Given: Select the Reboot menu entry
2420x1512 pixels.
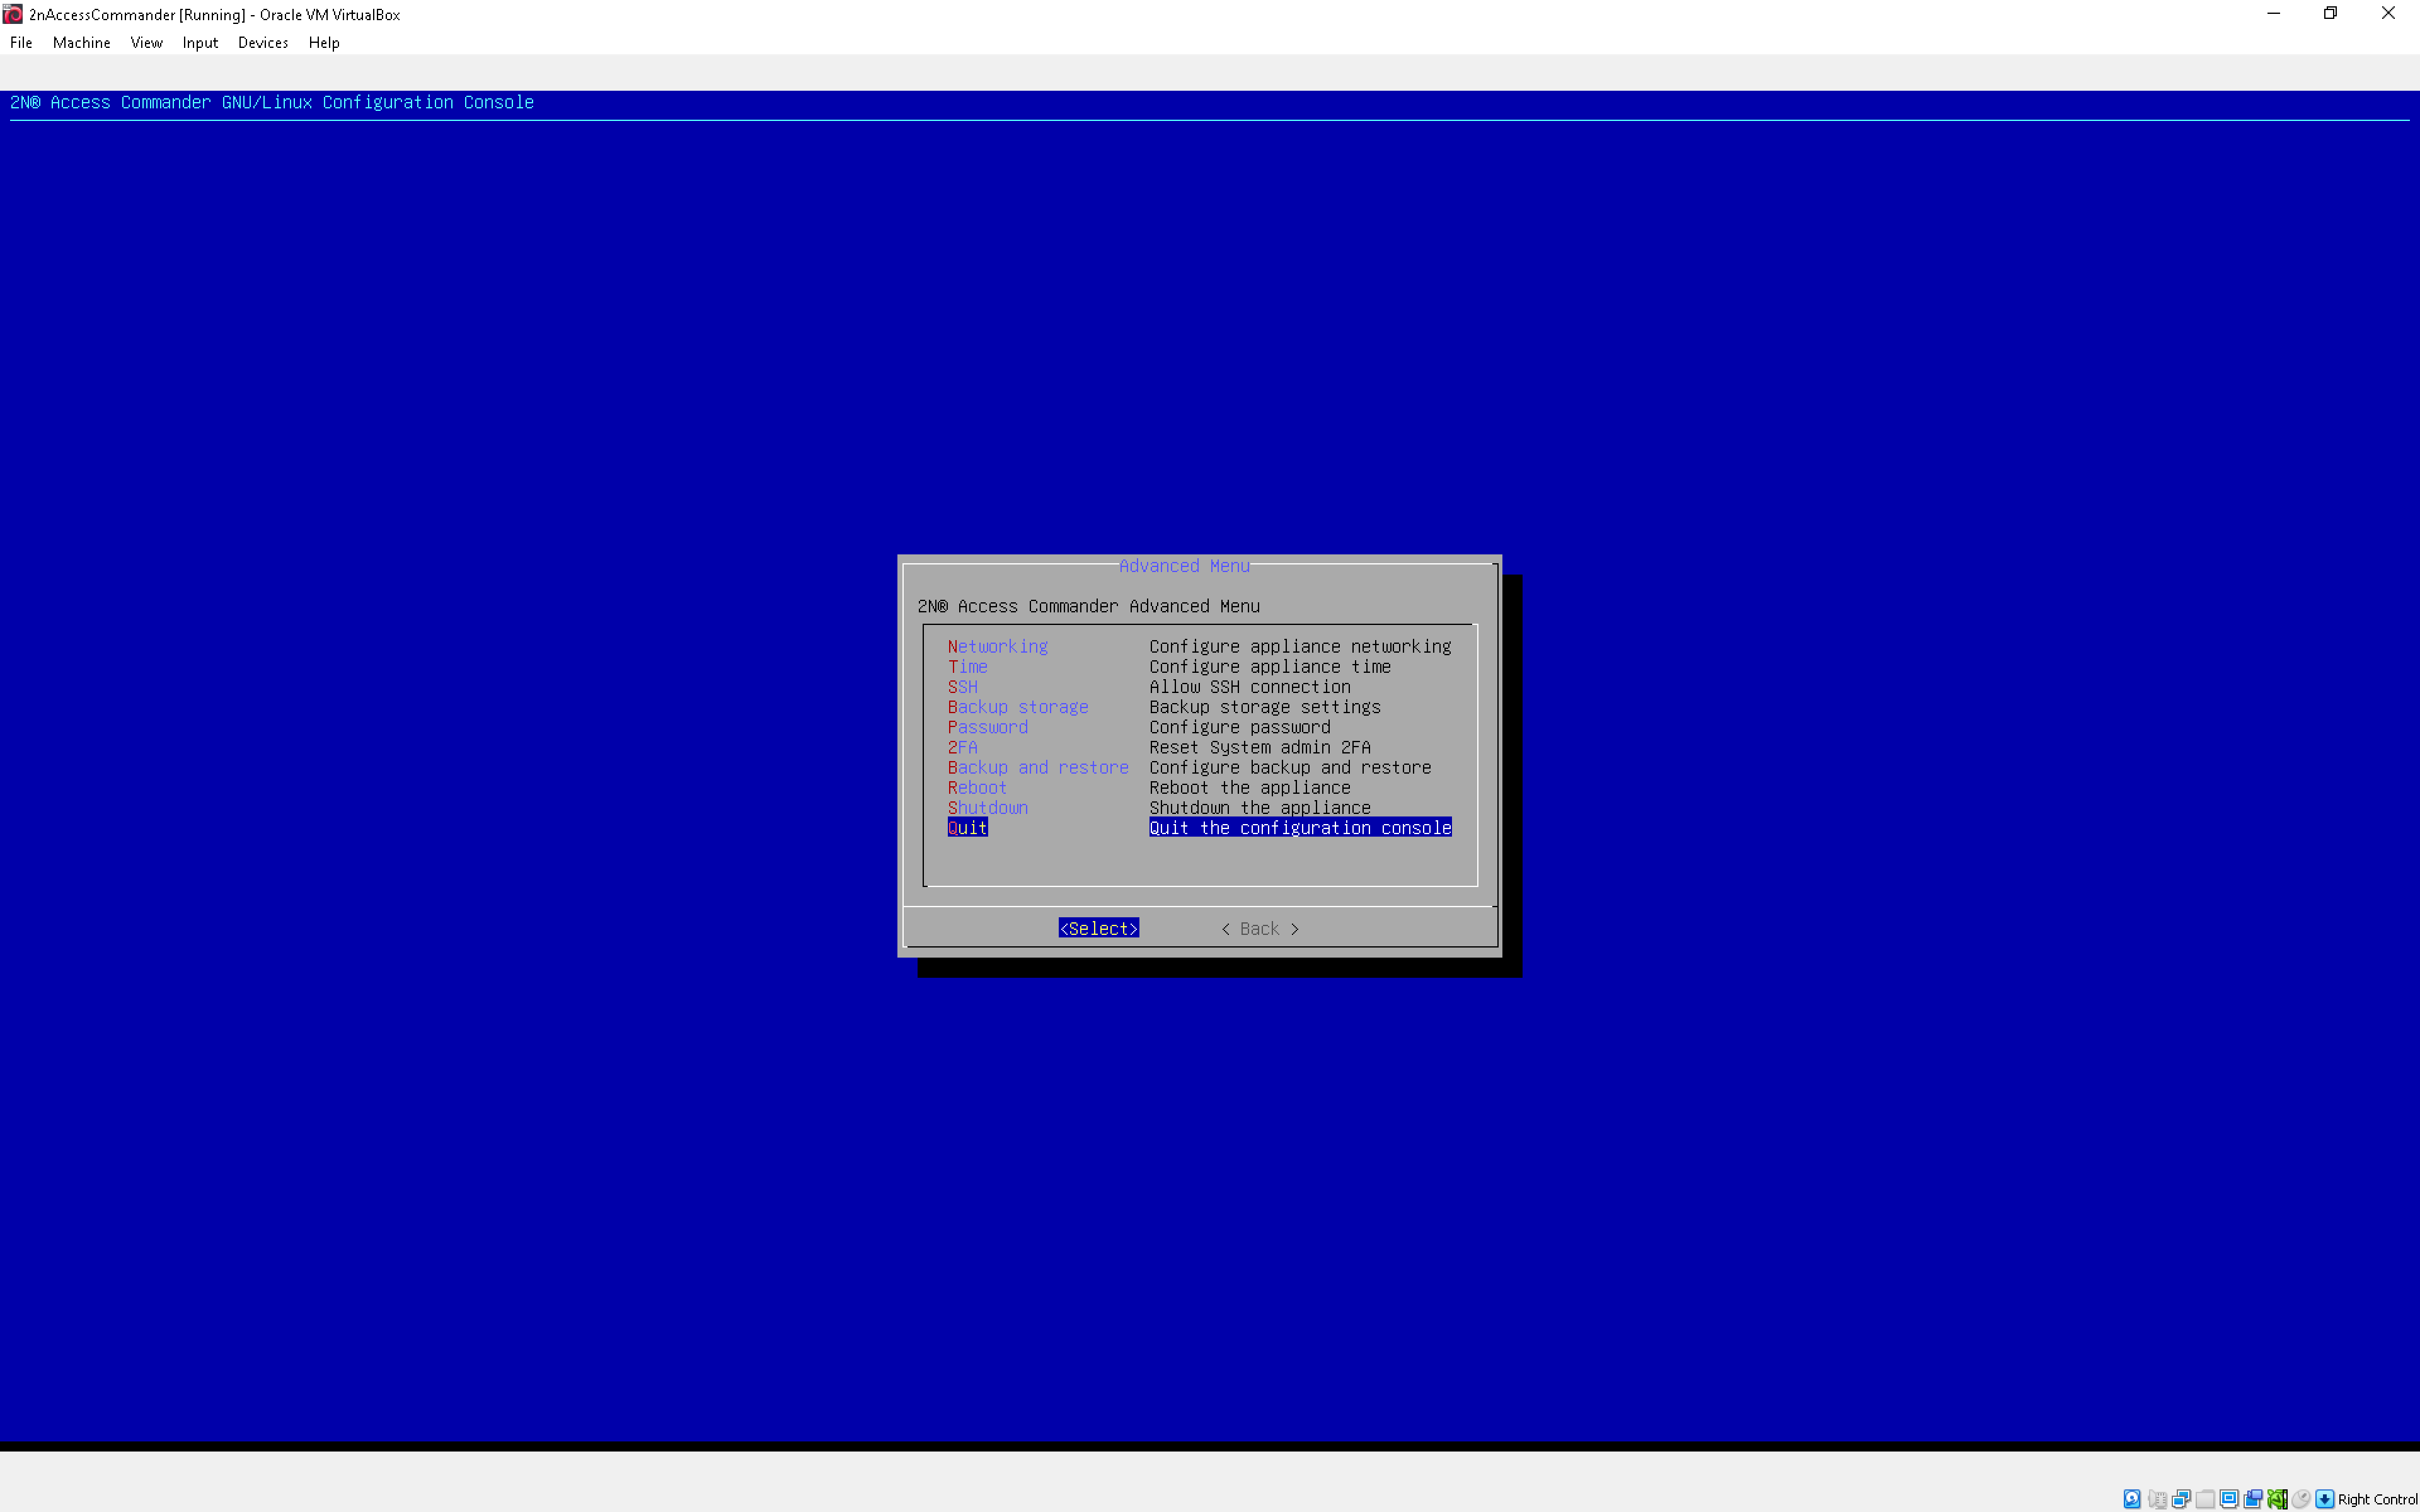Looking at the screenshot, I should pos(978,788).
